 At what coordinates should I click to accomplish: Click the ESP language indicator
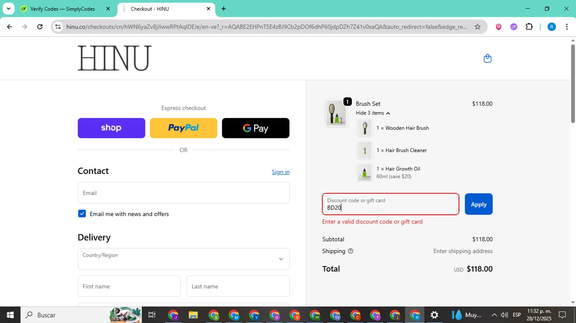[517, 315]
